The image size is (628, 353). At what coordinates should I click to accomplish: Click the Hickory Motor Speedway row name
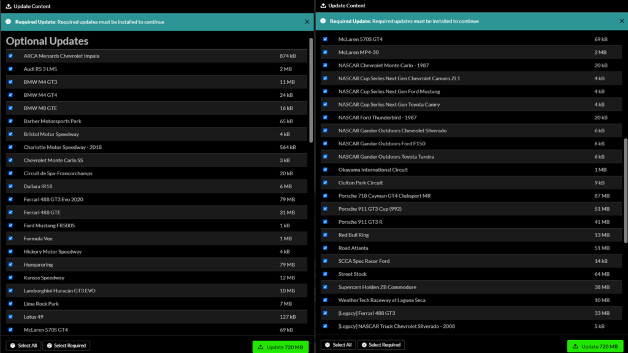(x=53, y=251)
